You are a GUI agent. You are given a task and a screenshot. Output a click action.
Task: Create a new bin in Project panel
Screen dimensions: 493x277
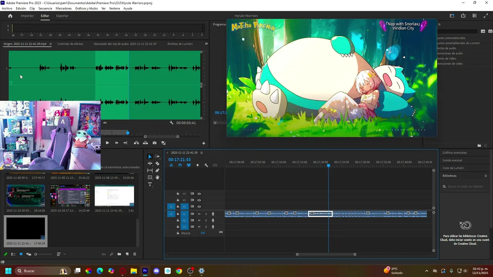[119, 254]
